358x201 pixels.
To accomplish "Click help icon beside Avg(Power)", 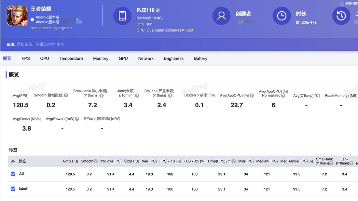I will tap(77, 119).
